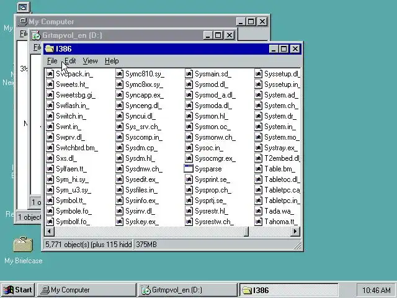
Task: Select the Sym_hi.sy_ file name
Action: (72, 179)
